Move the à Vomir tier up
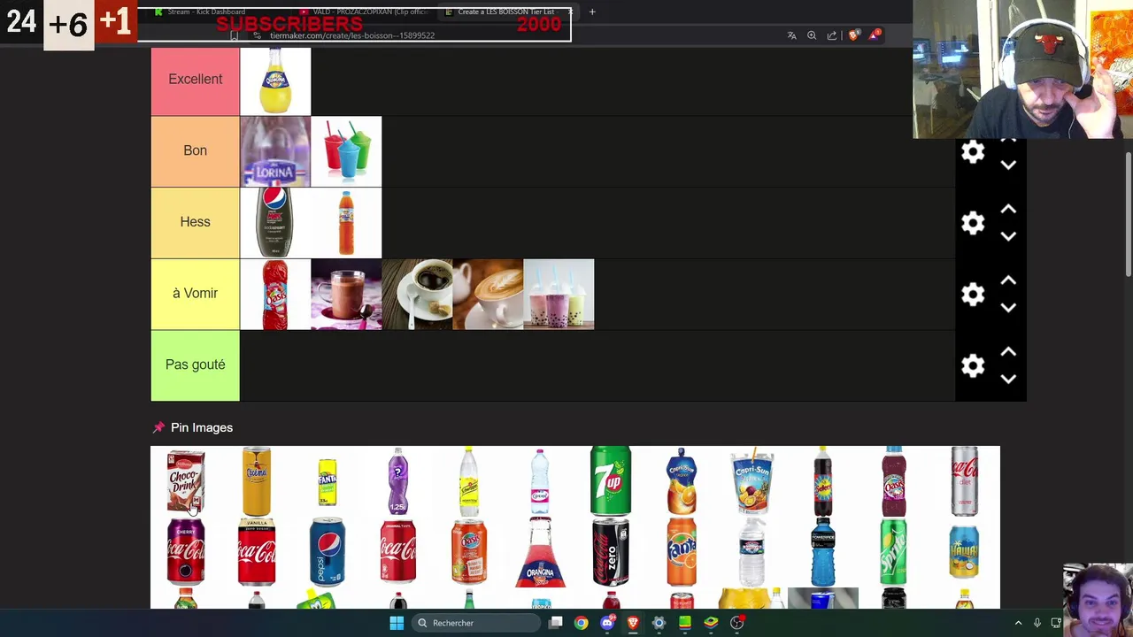This screenshot has width=1133, height=637. (x=1008, y=280)
